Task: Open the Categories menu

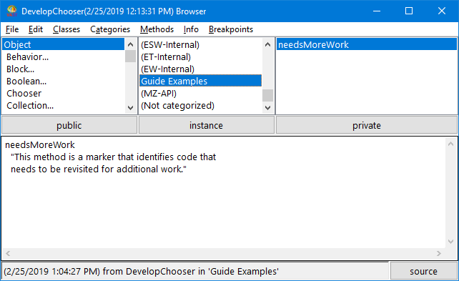Action: (x=110, y=29)
